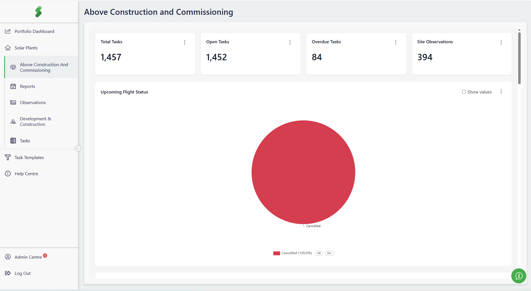Toggle the Inv legend filter pill
Screen dimensions: 531x291
pyautogui.click(x=329, y=253)
